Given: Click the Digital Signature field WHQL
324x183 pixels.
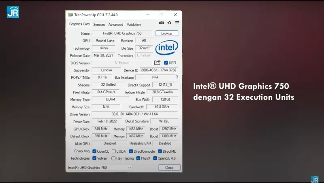Looking at the screenshot, I should tap(164, 121).
